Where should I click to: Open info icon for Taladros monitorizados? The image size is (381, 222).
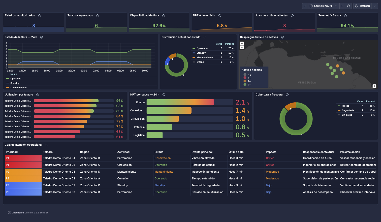[40, 16]
